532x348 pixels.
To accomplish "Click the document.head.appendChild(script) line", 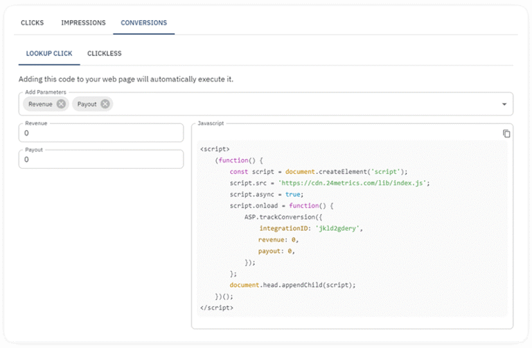I will tap(293, 285).
